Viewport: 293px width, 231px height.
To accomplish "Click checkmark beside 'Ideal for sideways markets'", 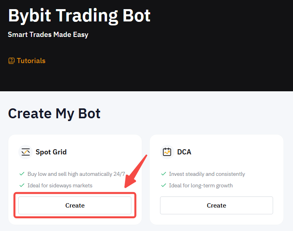I will point(22,185).
